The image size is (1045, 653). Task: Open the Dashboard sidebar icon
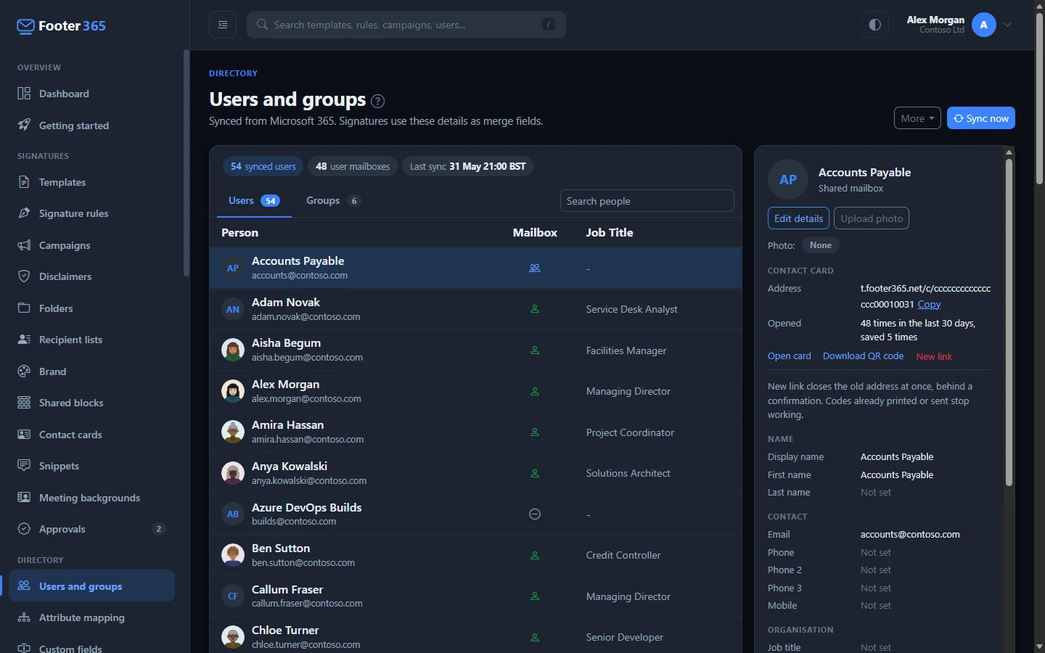point(24,94)
